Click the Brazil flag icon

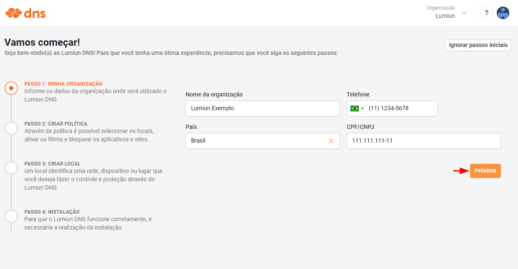coord(355,109)
